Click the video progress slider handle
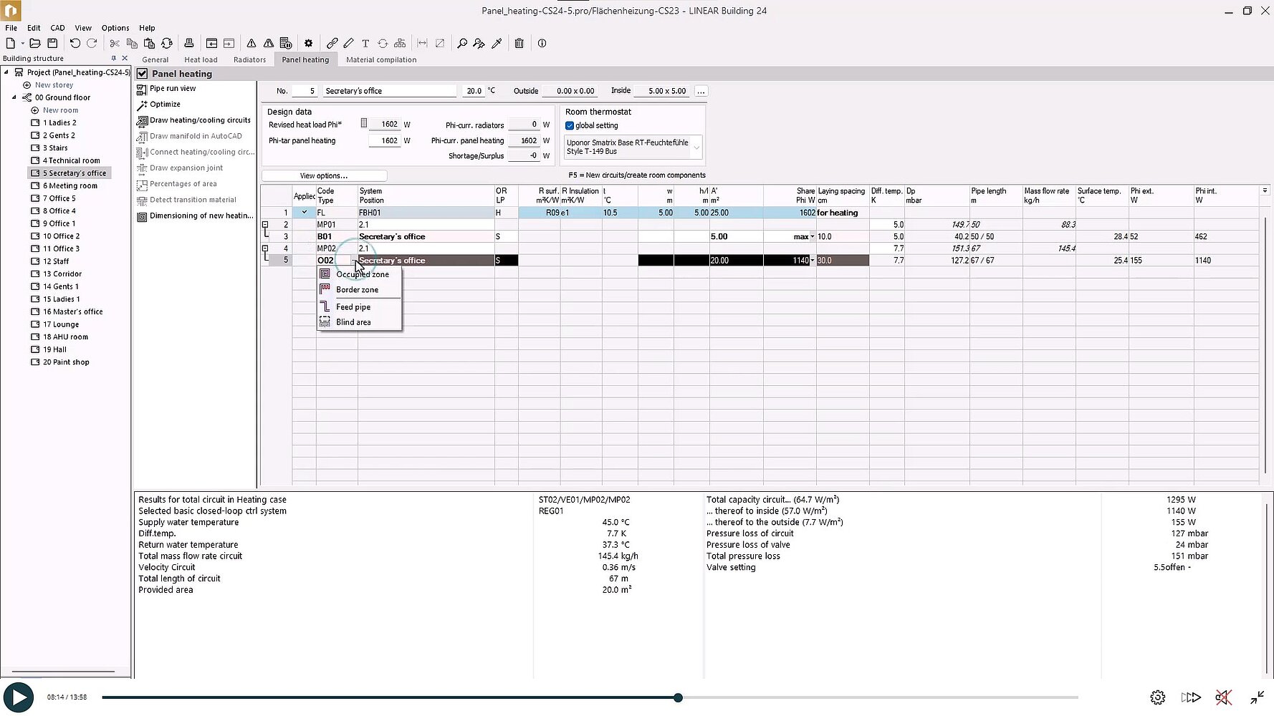 [x=678, y=697]
